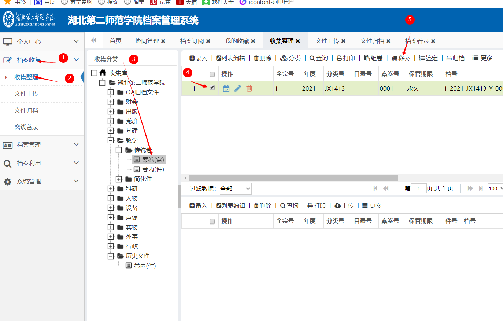Uncheck the checkbox for row 1
Screen dimensions: 503x321
click(212, 87)
